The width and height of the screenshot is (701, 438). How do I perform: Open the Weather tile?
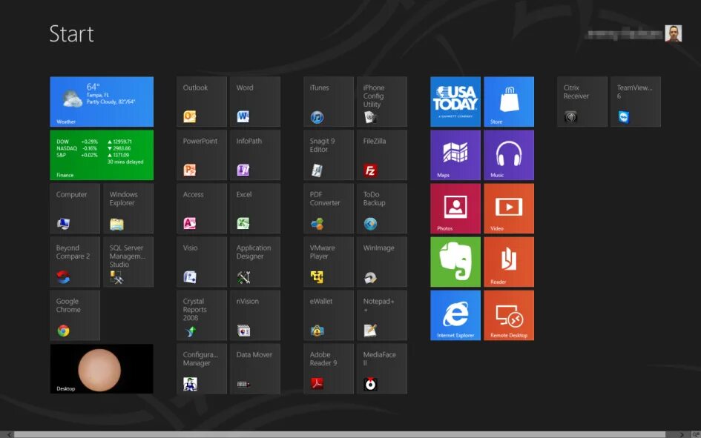coord(102,102)
